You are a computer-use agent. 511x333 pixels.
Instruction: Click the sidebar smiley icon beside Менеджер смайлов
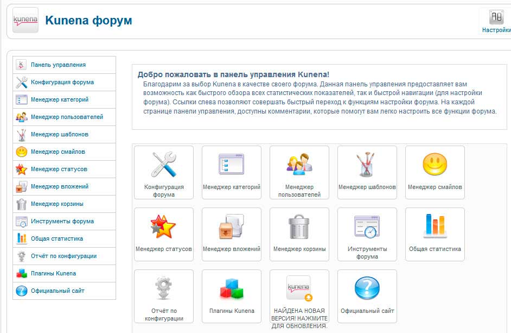(x=22, y=152)
